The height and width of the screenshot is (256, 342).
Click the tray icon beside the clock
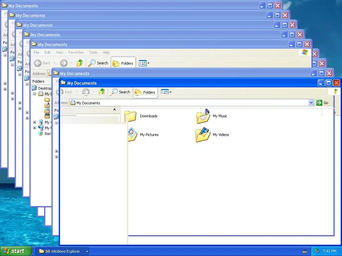pos(317,251)
